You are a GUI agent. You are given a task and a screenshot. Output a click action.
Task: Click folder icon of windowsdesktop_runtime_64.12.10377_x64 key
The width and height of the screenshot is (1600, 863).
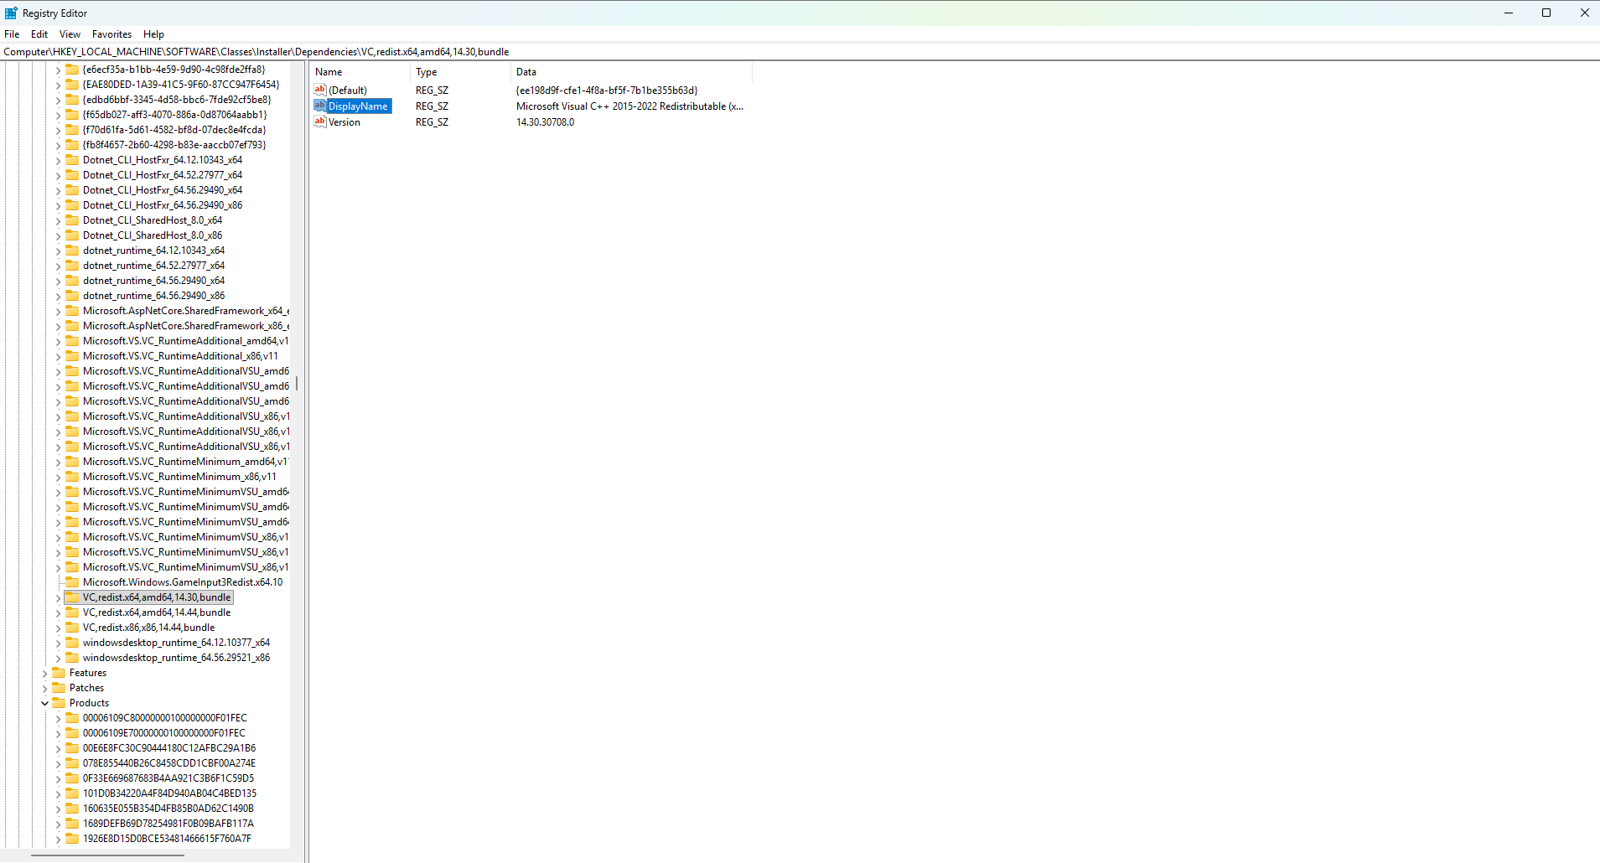click(72, 643)
